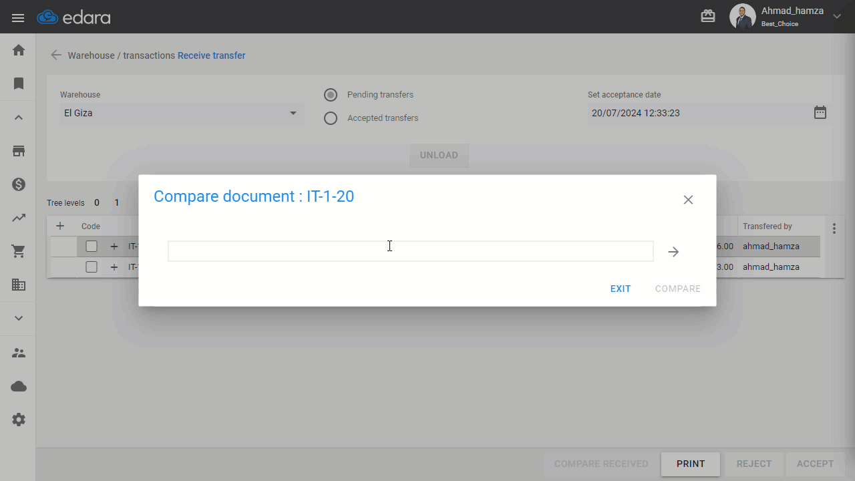Screen dimensions: 855x481
Task: Click the COMPARE button in the dialog
Action: tap(678, 289)
